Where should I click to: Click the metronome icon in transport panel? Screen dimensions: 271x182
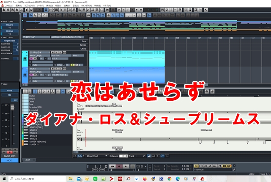click(210, 166)
